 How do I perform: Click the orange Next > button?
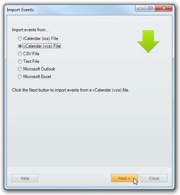tap(125, 178)
